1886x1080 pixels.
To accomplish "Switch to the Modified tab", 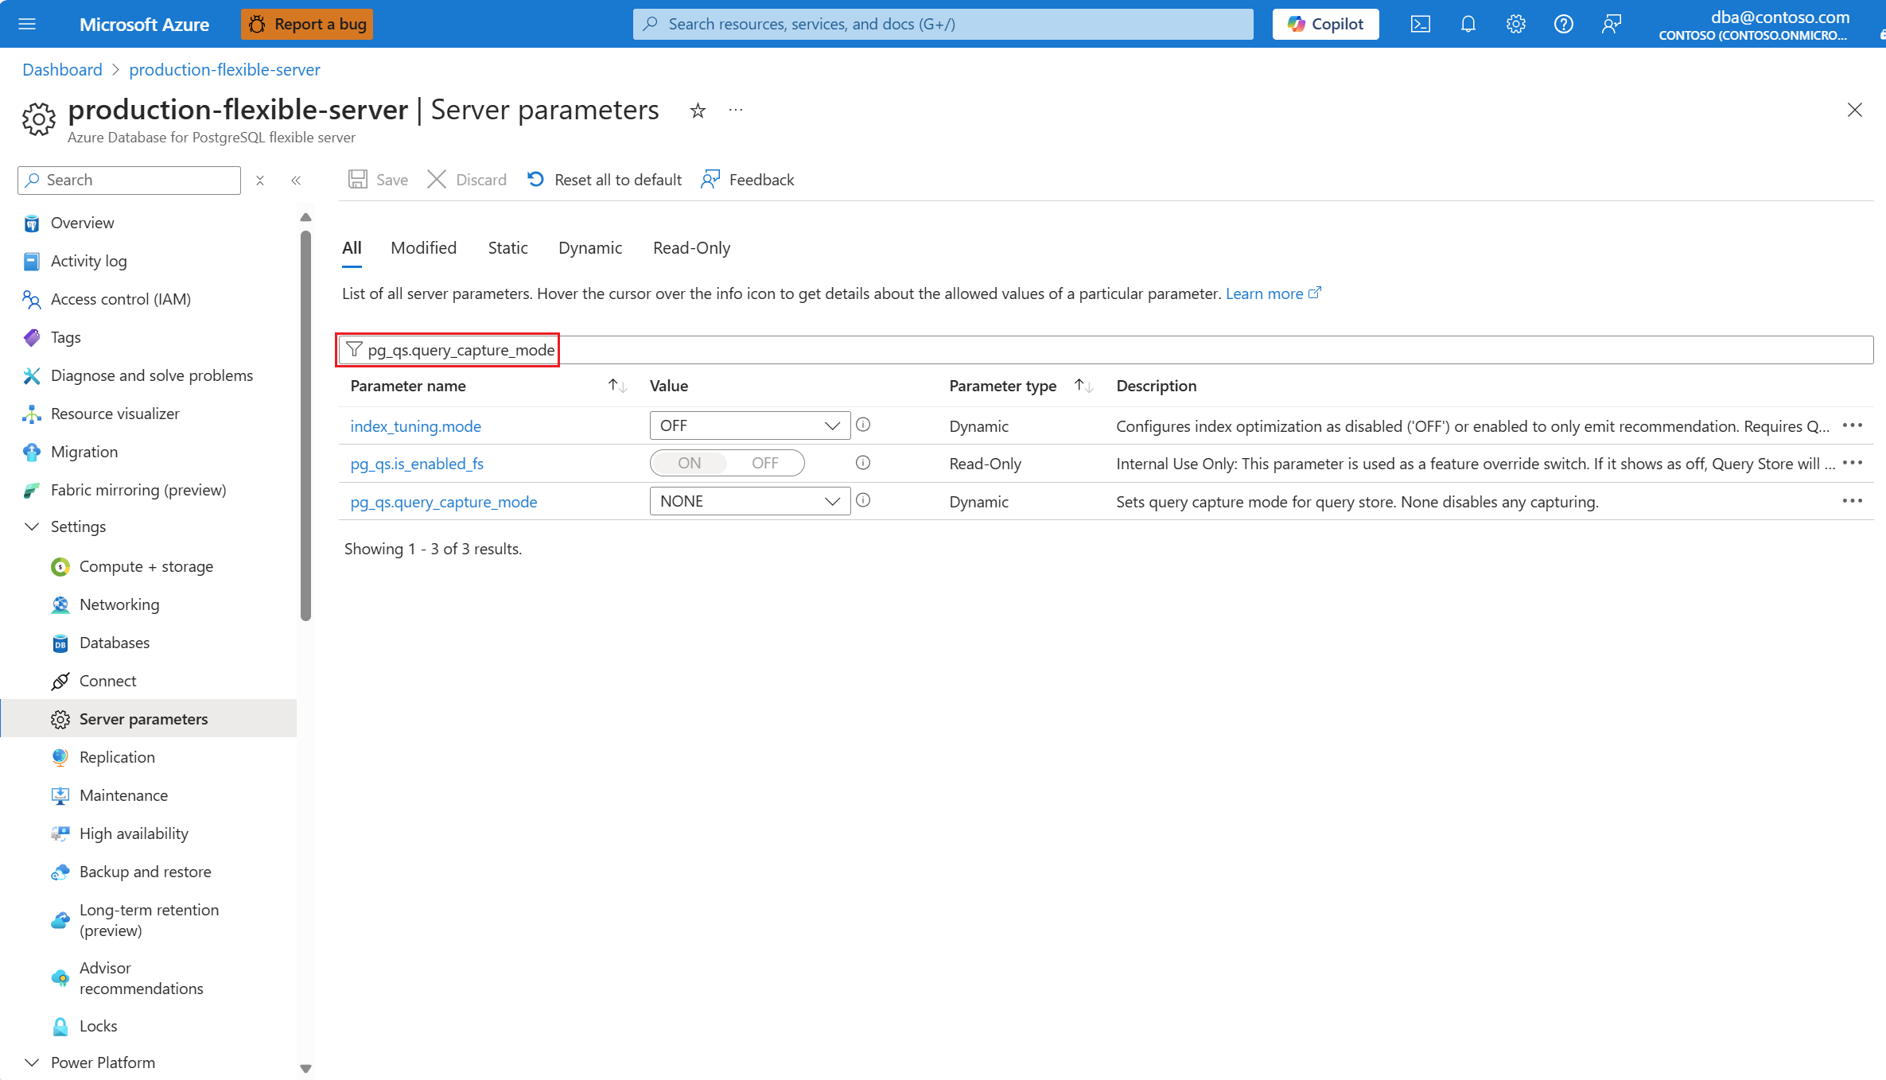I will tap(423, 248).
